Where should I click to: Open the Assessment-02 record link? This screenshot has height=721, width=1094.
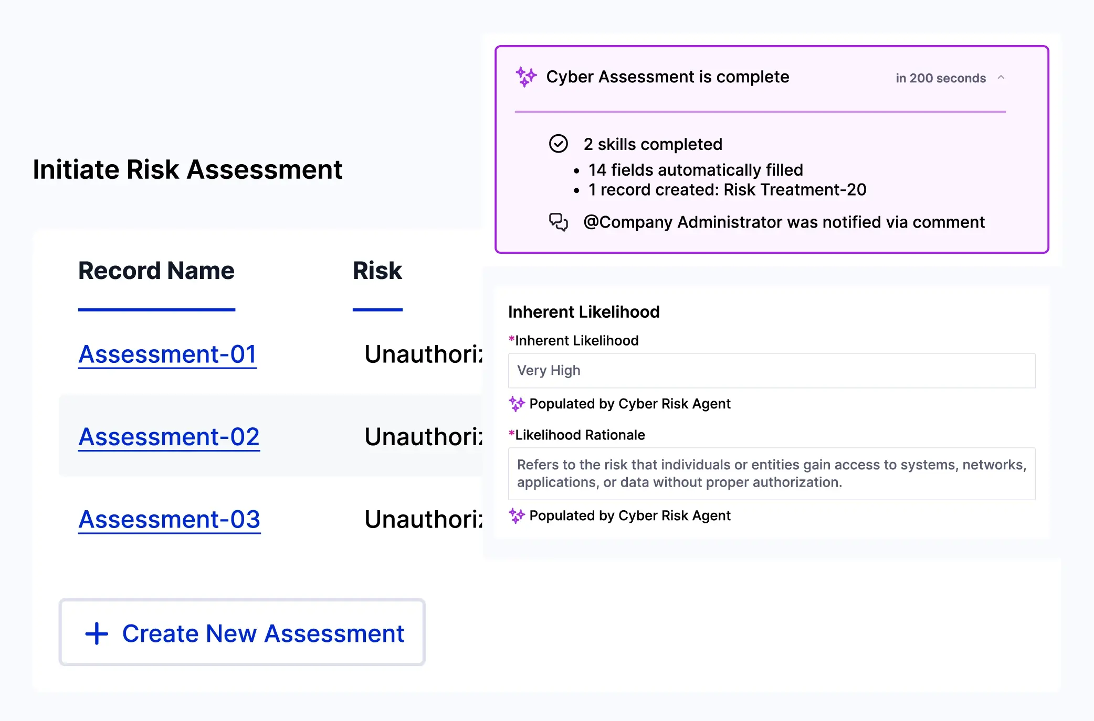pos(169,437)
